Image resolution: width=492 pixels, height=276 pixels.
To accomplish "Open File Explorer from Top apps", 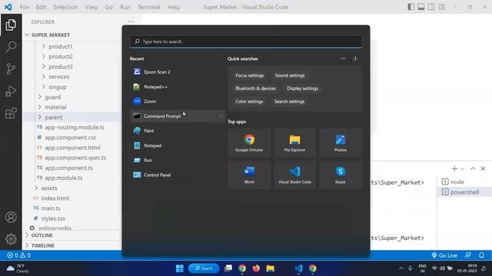I will [x=294, y=143].
